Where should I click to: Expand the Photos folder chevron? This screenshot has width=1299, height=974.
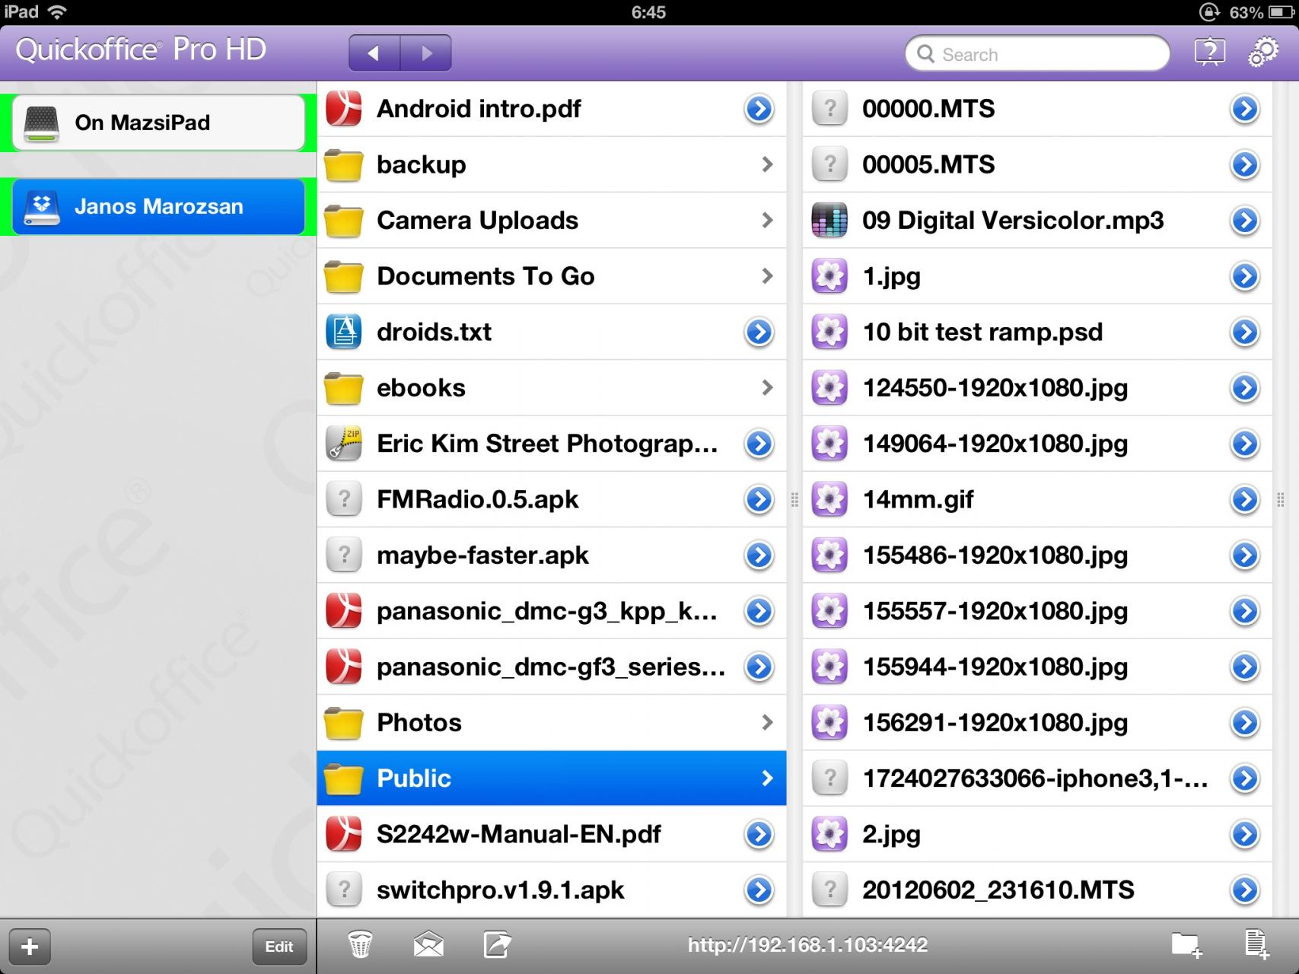point(767,723)
